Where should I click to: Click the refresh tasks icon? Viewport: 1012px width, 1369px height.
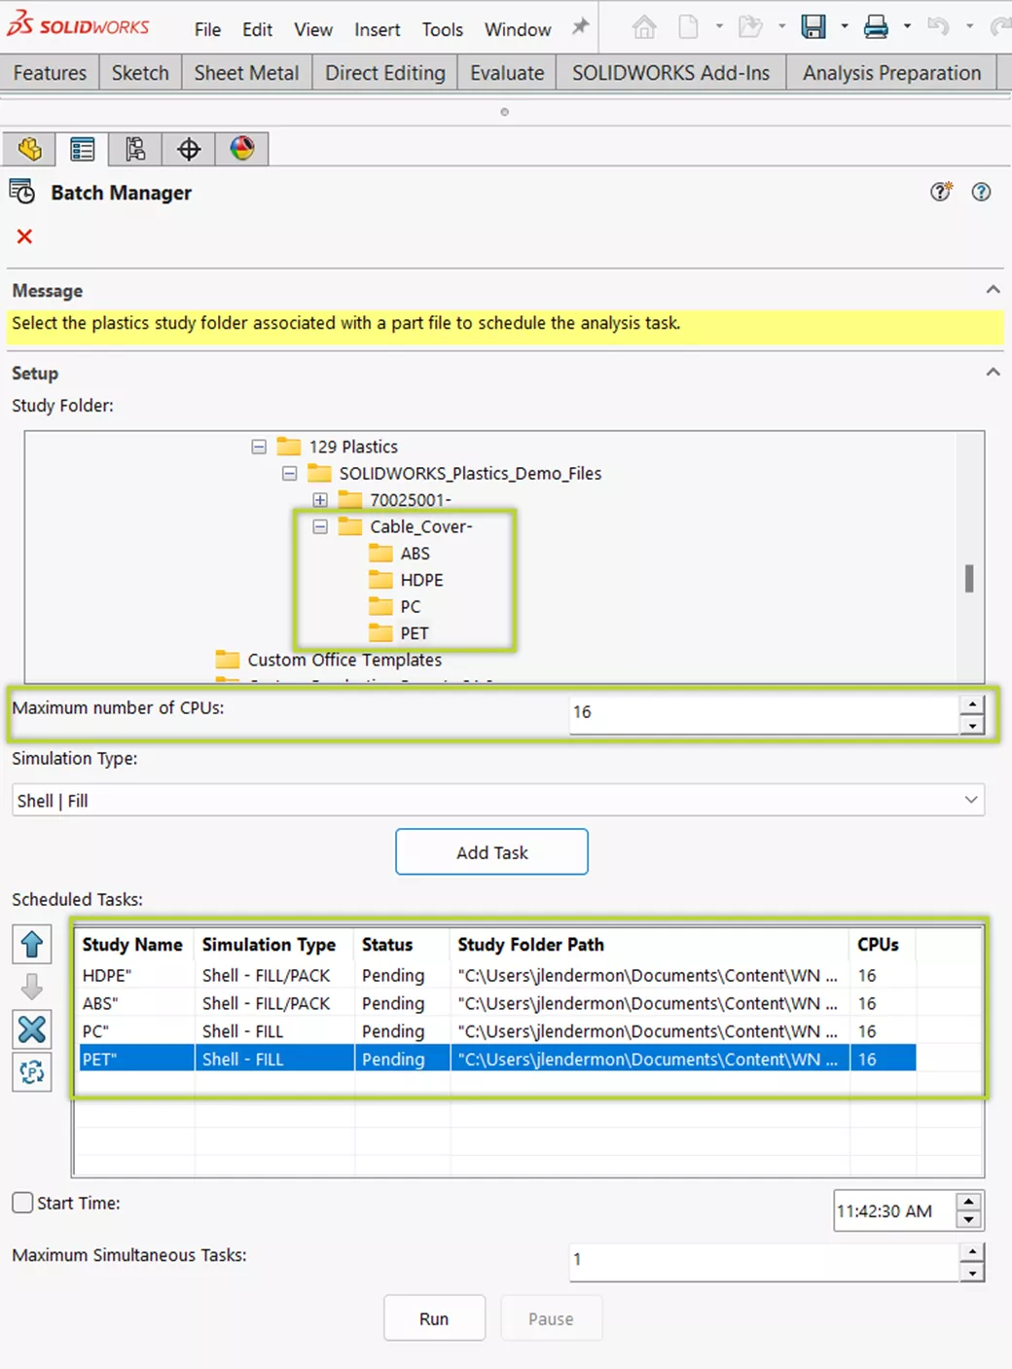click(32, 1072)
